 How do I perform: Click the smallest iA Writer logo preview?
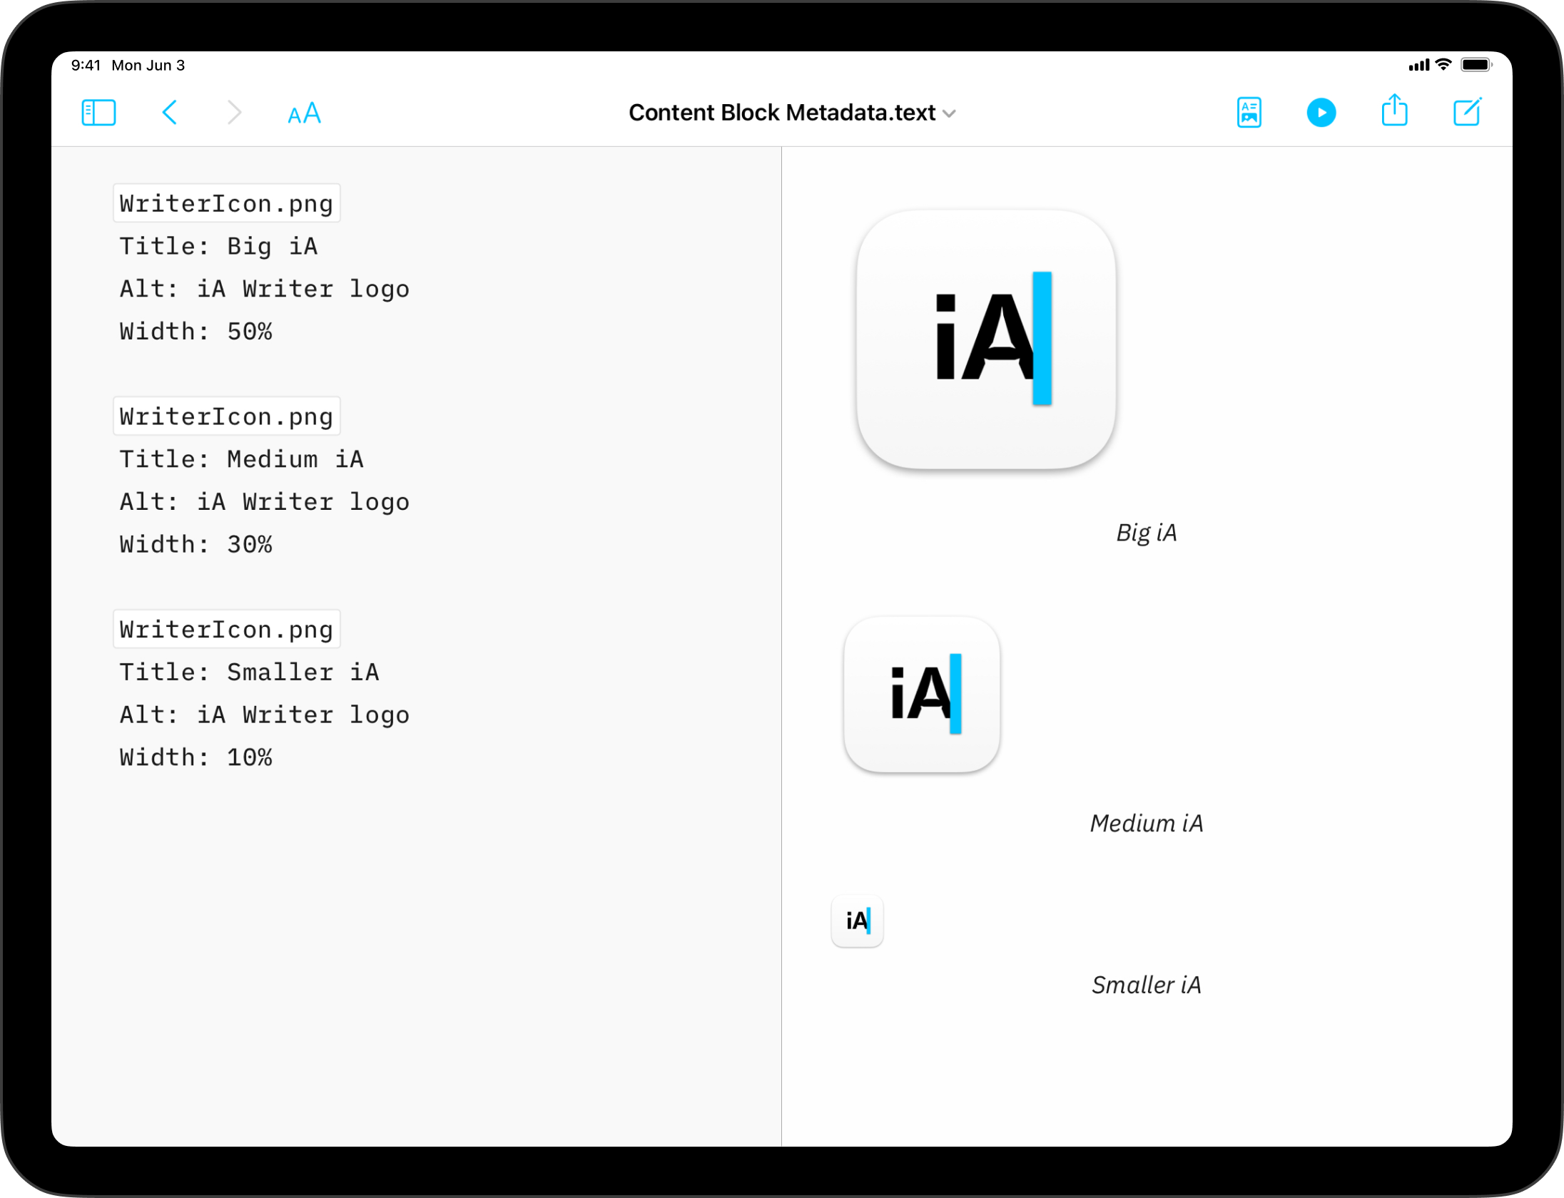857,921
